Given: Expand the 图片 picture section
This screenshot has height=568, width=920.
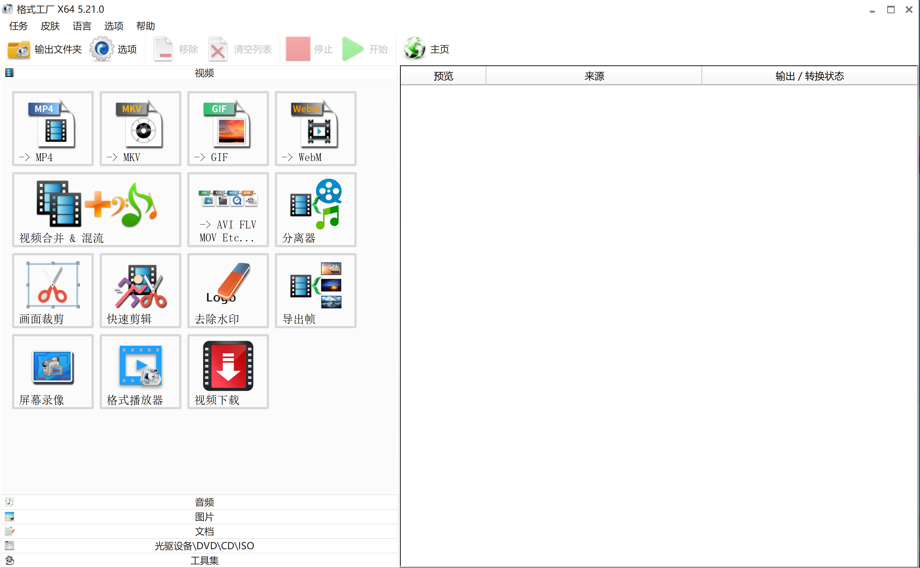Looking at the screenshot, I should pos(204,516).
